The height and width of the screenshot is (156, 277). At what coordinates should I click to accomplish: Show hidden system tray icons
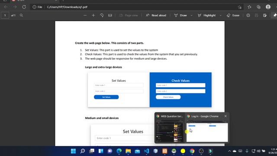coord(229,151)
